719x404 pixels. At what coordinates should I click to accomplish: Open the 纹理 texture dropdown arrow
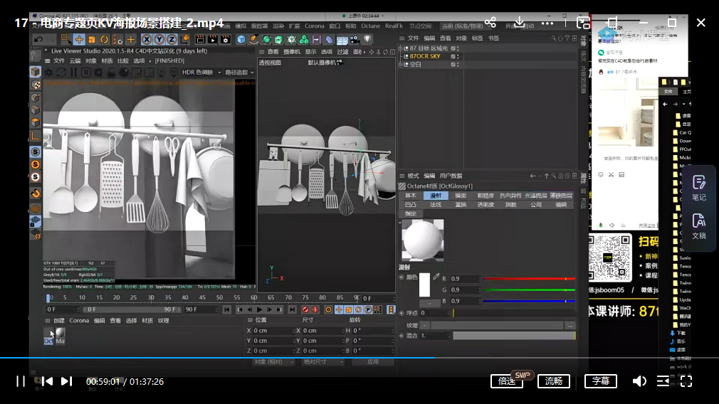pyautogui.click(x=424, y=326)
